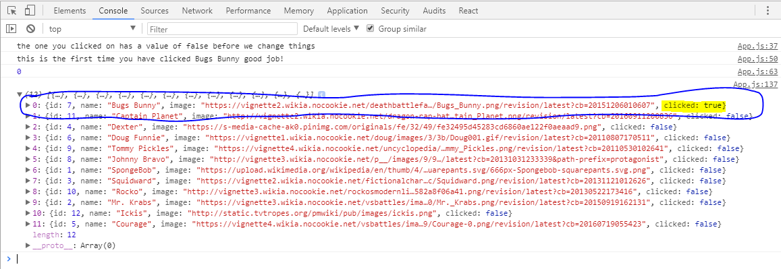Clear the console with the ban icon
This screenshot has width=781, height=269.
pyautogui.click(x=31, y=29)
